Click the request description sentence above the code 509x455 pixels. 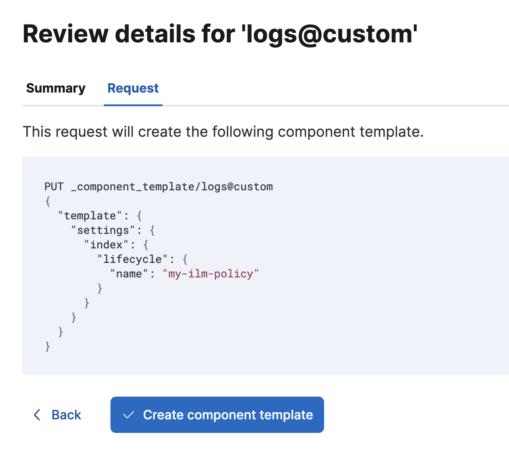(224, 131)
